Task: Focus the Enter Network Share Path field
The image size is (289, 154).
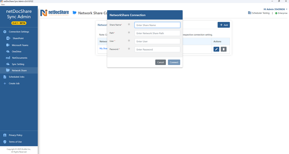Action: [157, 33]
